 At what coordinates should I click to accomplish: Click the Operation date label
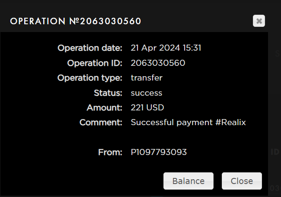click(90, 48)
